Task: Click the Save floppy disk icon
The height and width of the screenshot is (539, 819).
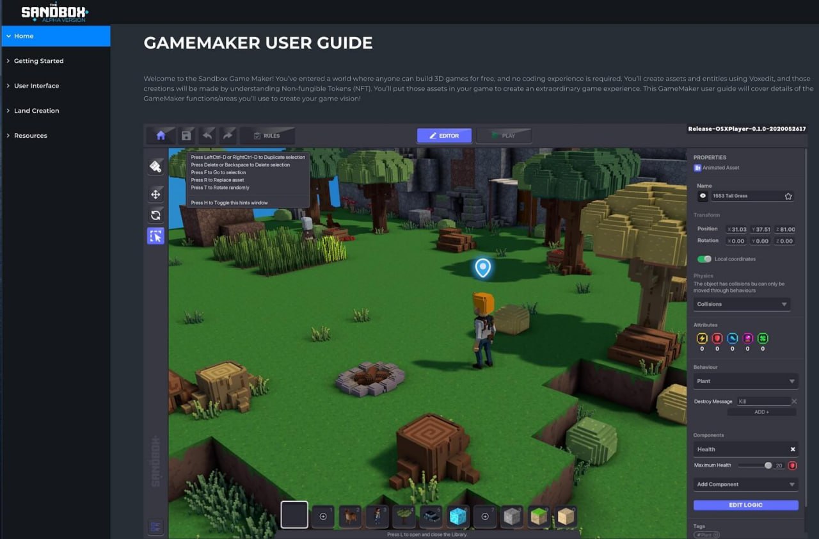Action: [186, 136]
